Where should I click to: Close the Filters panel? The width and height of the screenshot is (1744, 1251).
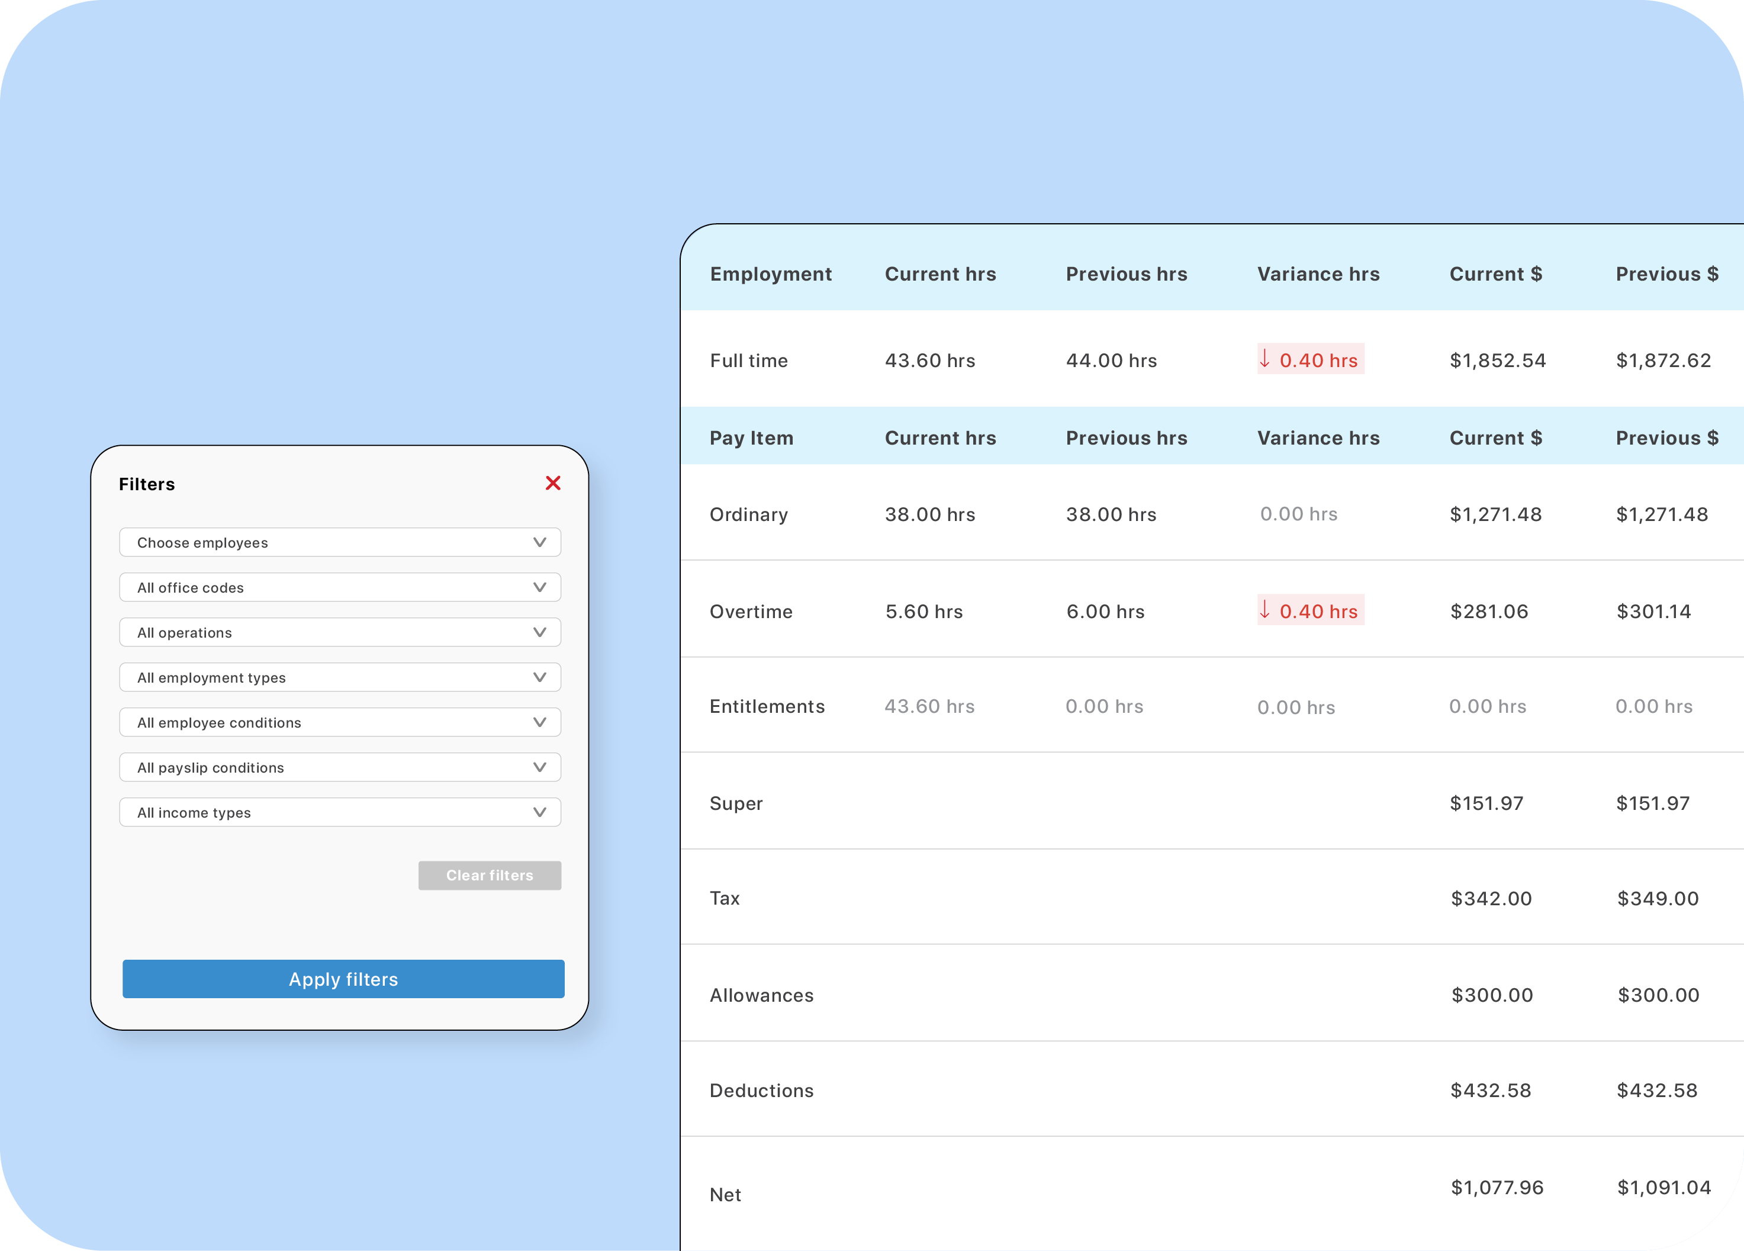point(553,483)
